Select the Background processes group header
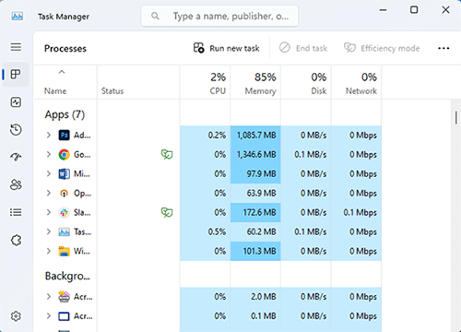 (x=67, y=276)
